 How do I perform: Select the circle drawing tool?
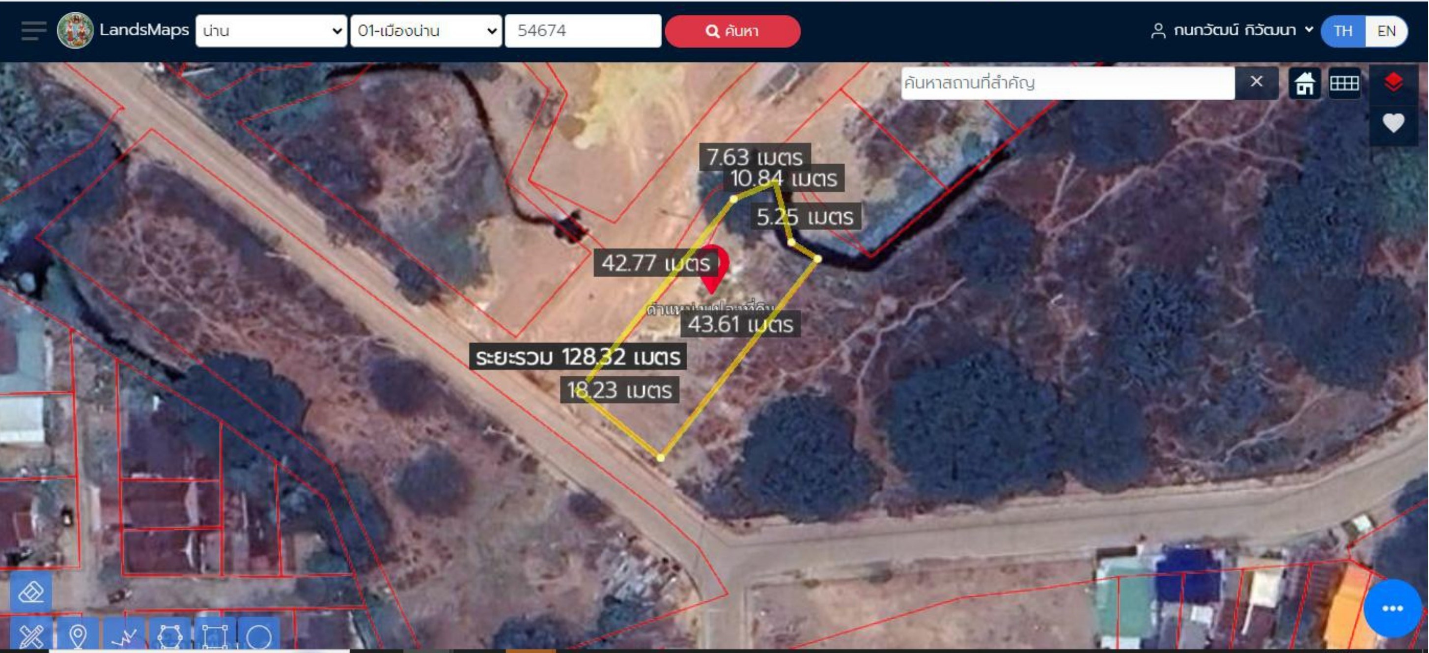259,635
